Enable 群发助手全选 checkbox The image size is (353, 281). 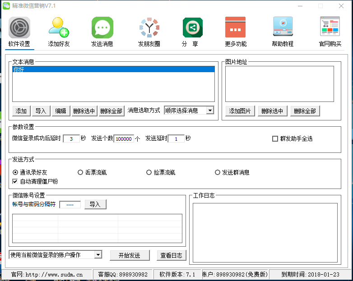[x=275, y=138]
